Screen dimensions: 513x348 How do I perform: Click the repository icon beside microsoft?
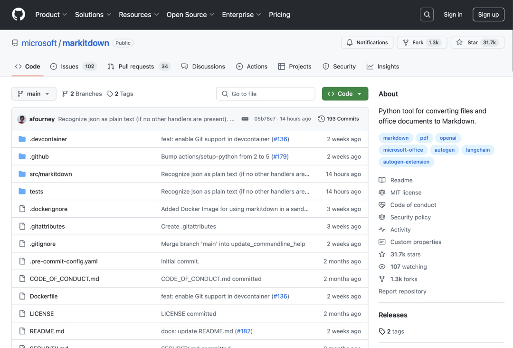coord(15,43)
